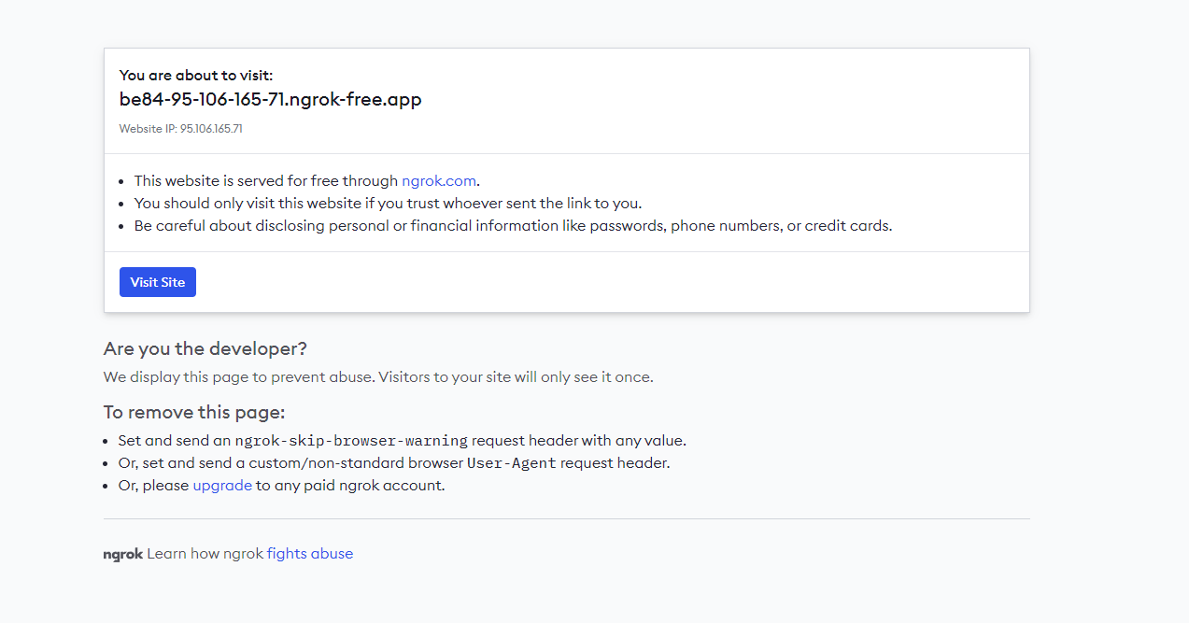Viewport: 1189px width, 623px height.
Task: Click the 'To remove this page:' heading
Action: pos(194,413)
